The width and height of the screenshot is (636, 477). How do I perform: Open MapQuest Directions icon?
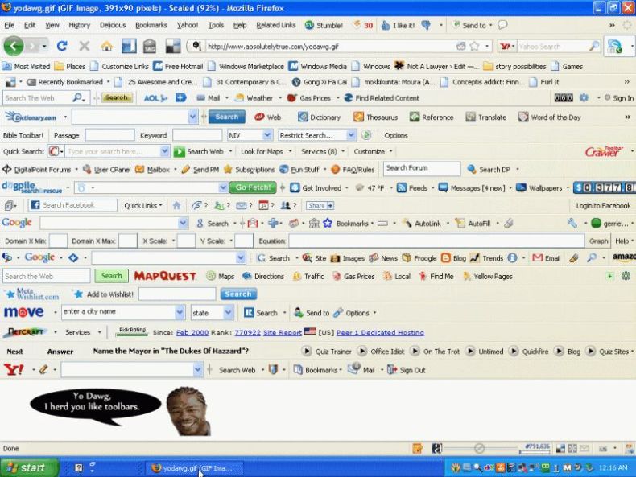click(246, 277)
